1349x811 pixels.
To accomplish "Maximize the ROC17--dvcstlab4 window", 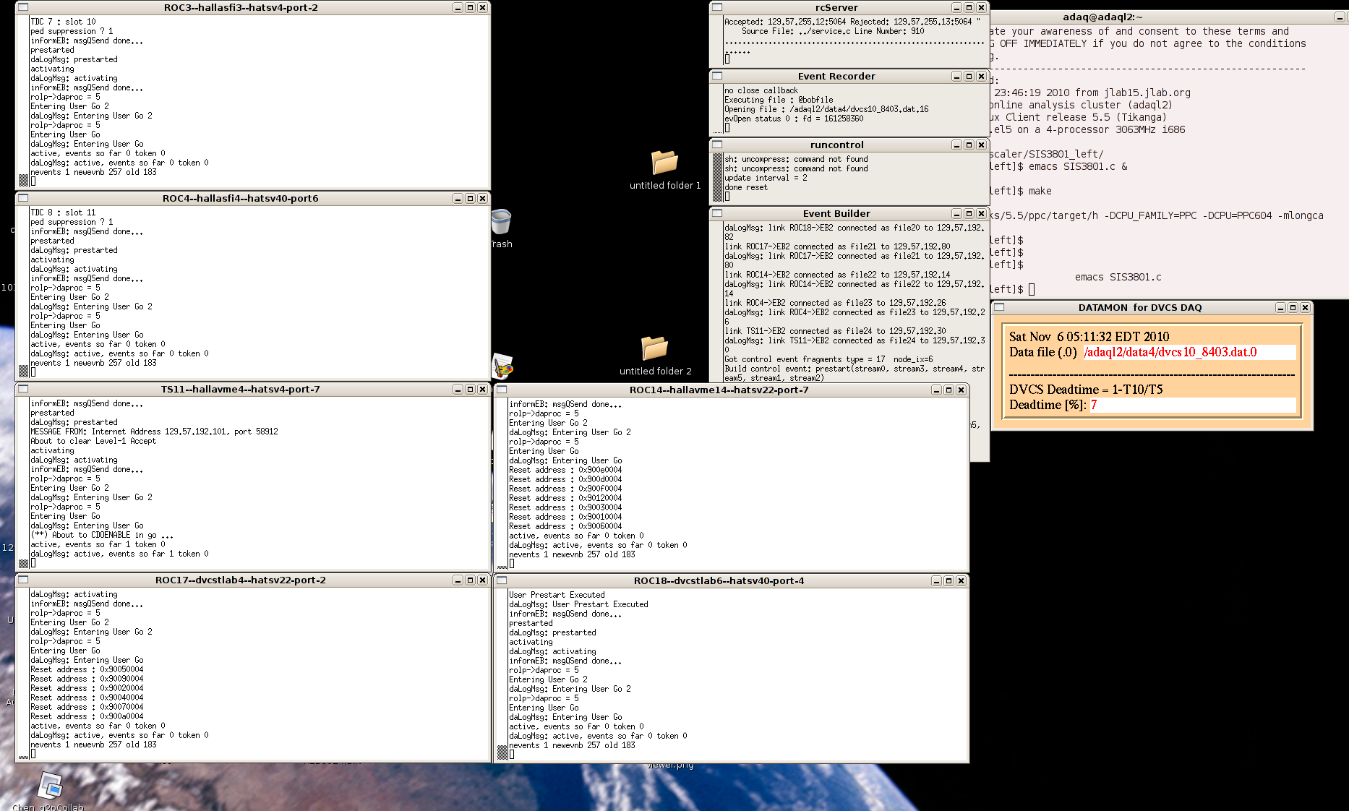I will [470, 580].
